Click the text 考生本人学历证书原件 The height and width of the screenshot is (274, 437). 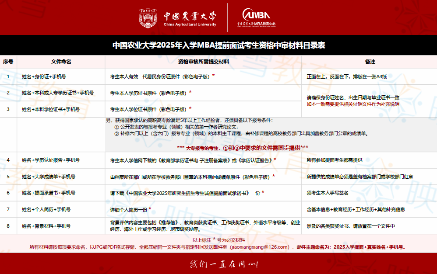pos(148,93)
